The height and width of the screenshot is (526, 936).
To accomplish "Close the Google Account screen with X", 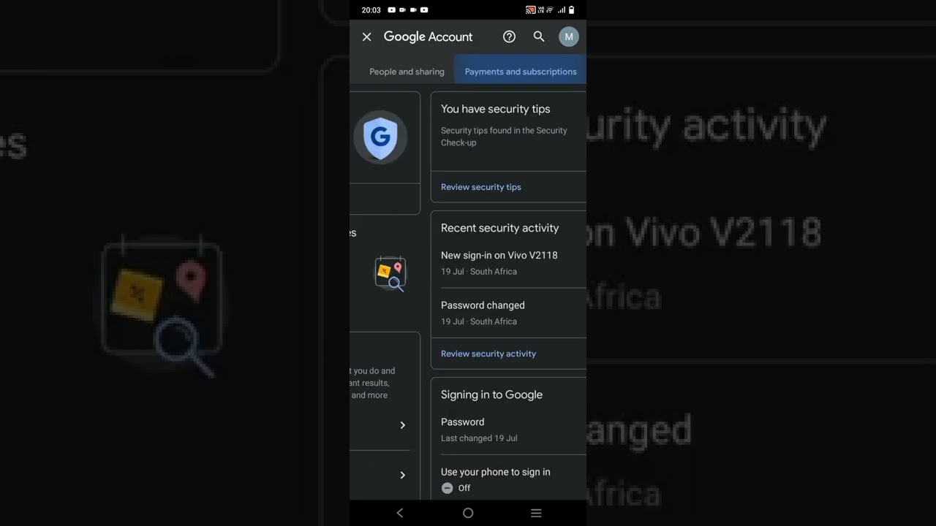I will (x=367, y=37).
